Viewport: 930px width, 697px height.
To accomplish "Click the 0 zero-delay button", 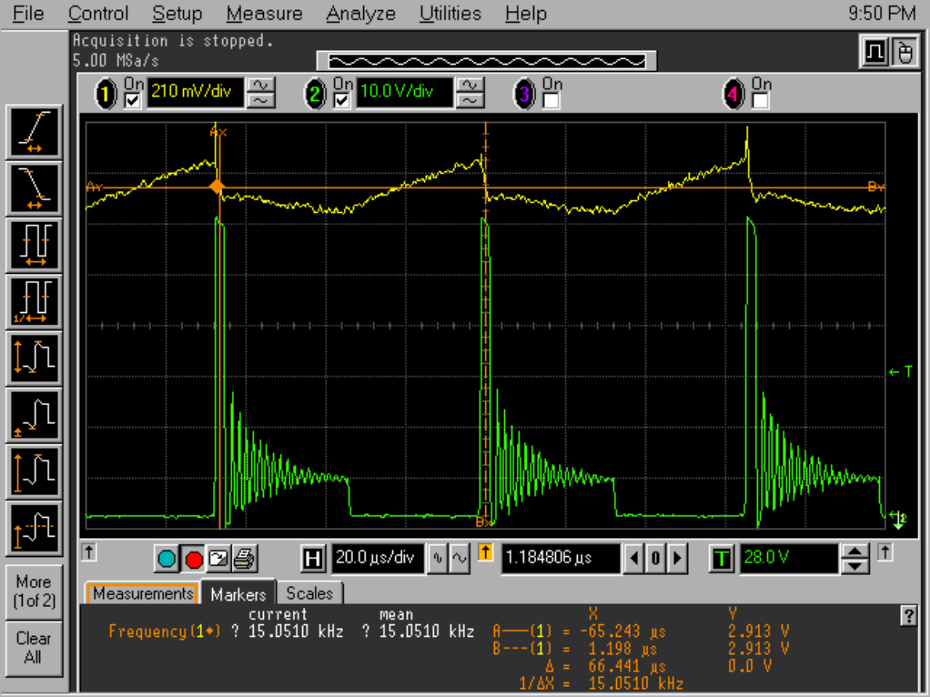I will click(655, 559).
